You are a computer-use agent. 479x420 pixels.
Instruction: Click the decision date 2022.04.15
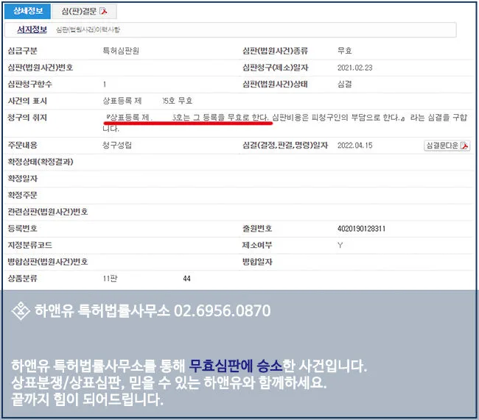click(355, 146)
